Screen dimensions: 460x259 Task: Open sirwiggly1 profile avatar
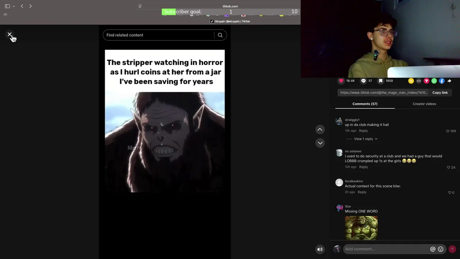(339, 121)
